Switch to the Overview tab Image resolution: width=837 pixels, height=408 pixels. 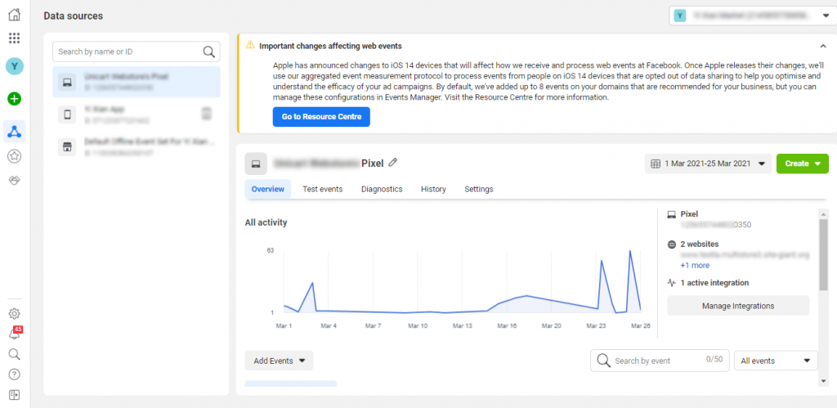268,189
